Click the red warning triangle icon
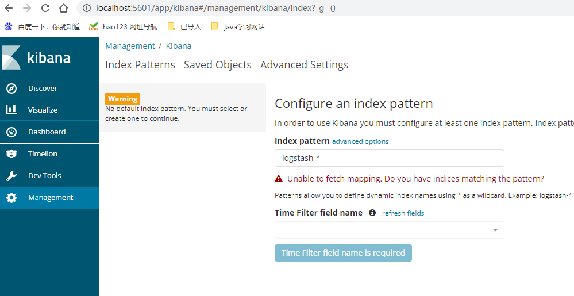 279,179
